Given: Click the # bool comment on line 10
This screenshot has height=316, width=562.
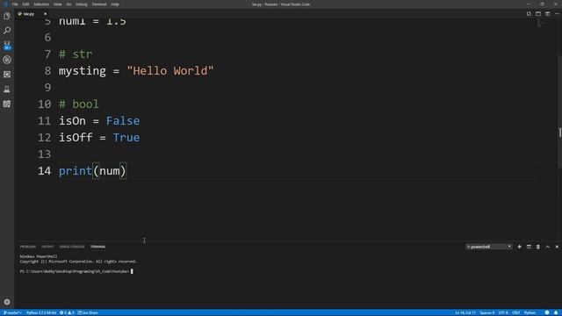Looking at the screenshot, I should click(79, 104).
